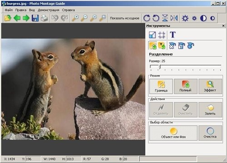This screenshot has width=227, height=163.
Task: Select the Crop tool in Инструменты panel
Action: (162, 35)
